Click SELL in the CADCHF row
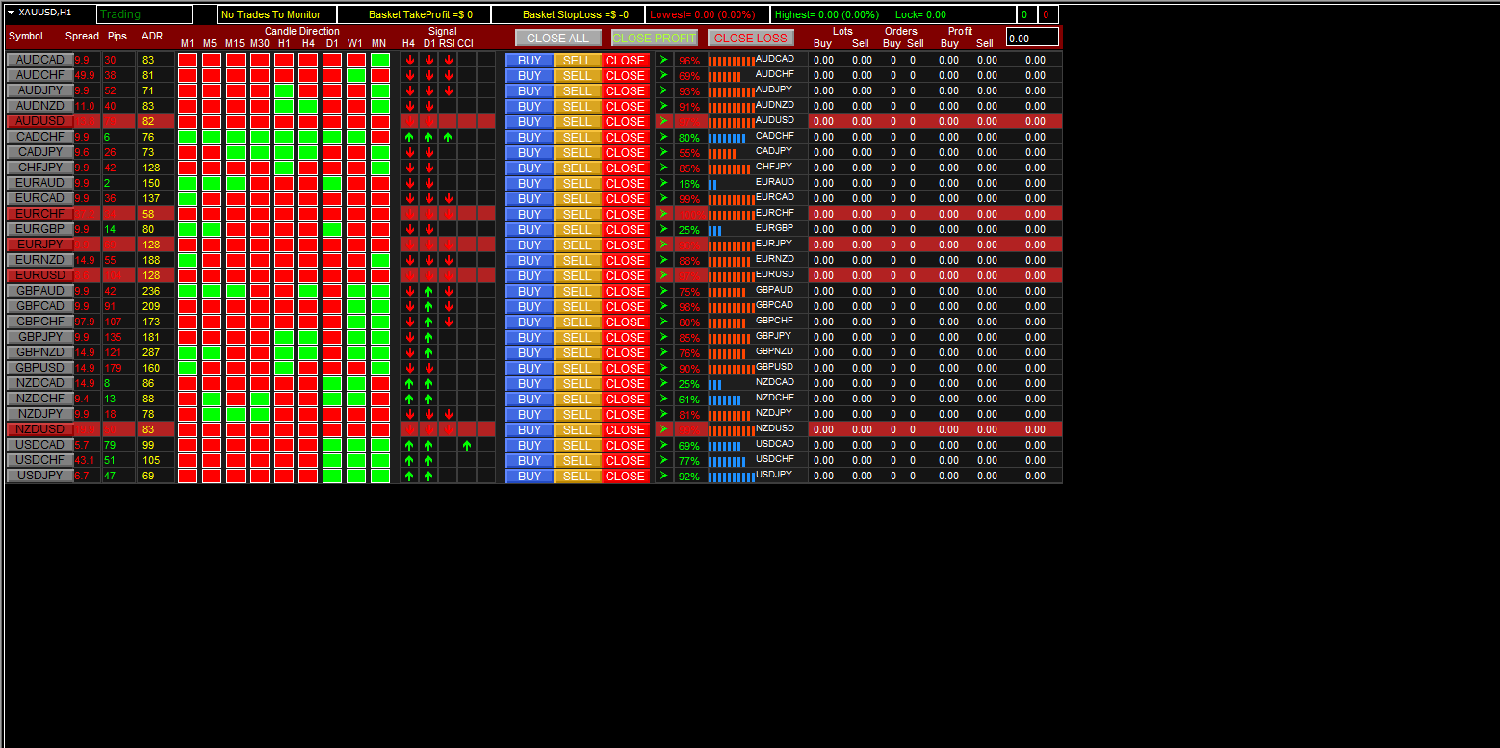 tap(578, 137)
